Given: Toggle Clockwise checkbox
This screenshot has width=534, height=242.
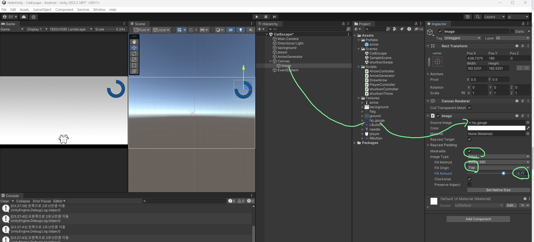Looking at the screenshot, I should pos(469,179).
